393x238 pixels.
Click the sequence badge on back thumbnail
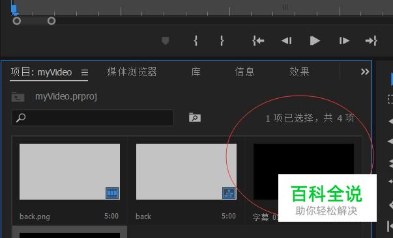229,193
